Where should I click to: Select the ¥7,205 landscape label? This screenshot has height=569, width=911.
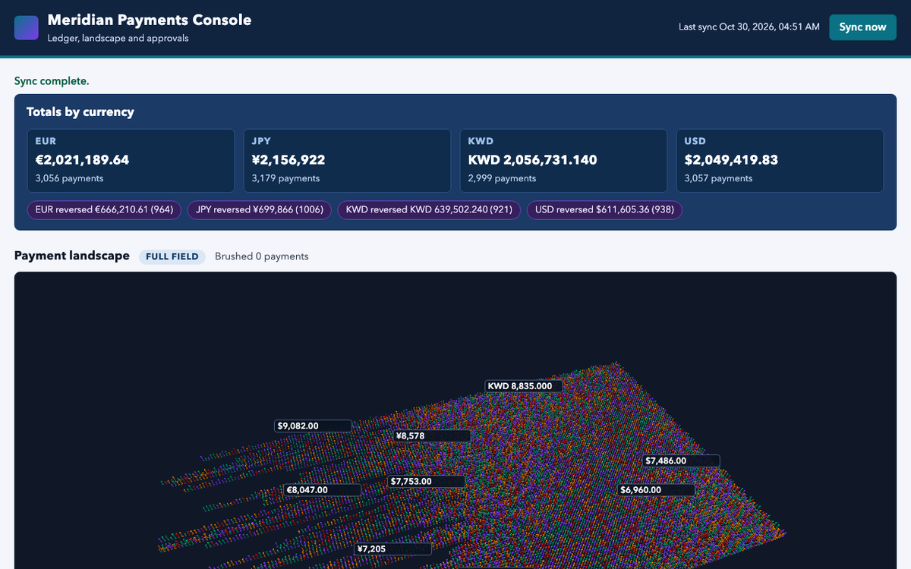pyautogui.click(x=392, y=549)
